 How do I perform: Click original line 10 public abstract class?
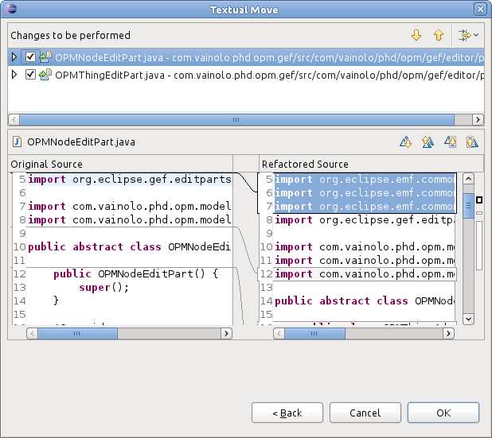click(x=130, y=247)
